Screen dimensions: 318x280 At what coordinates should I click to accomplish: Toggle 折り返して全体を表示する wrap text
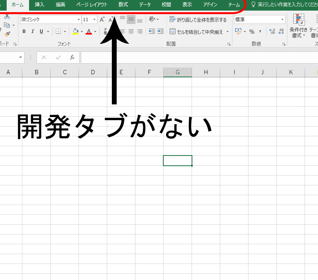coord(198,20)
